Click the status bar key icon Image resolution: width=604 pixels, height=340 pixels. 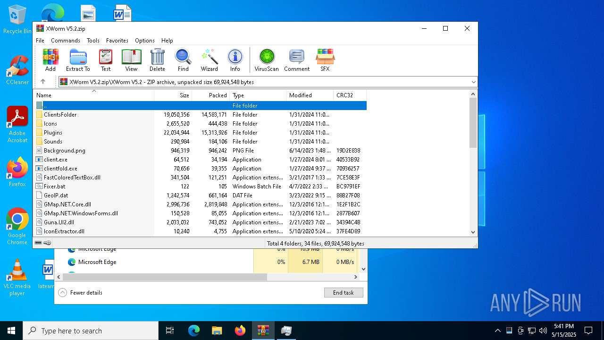click(47, 243)
